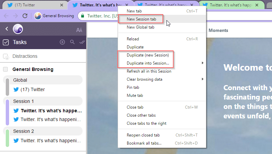Screen dimensions: 272x154
Task: Choose New Session tab from context menu
Action: 162,19
